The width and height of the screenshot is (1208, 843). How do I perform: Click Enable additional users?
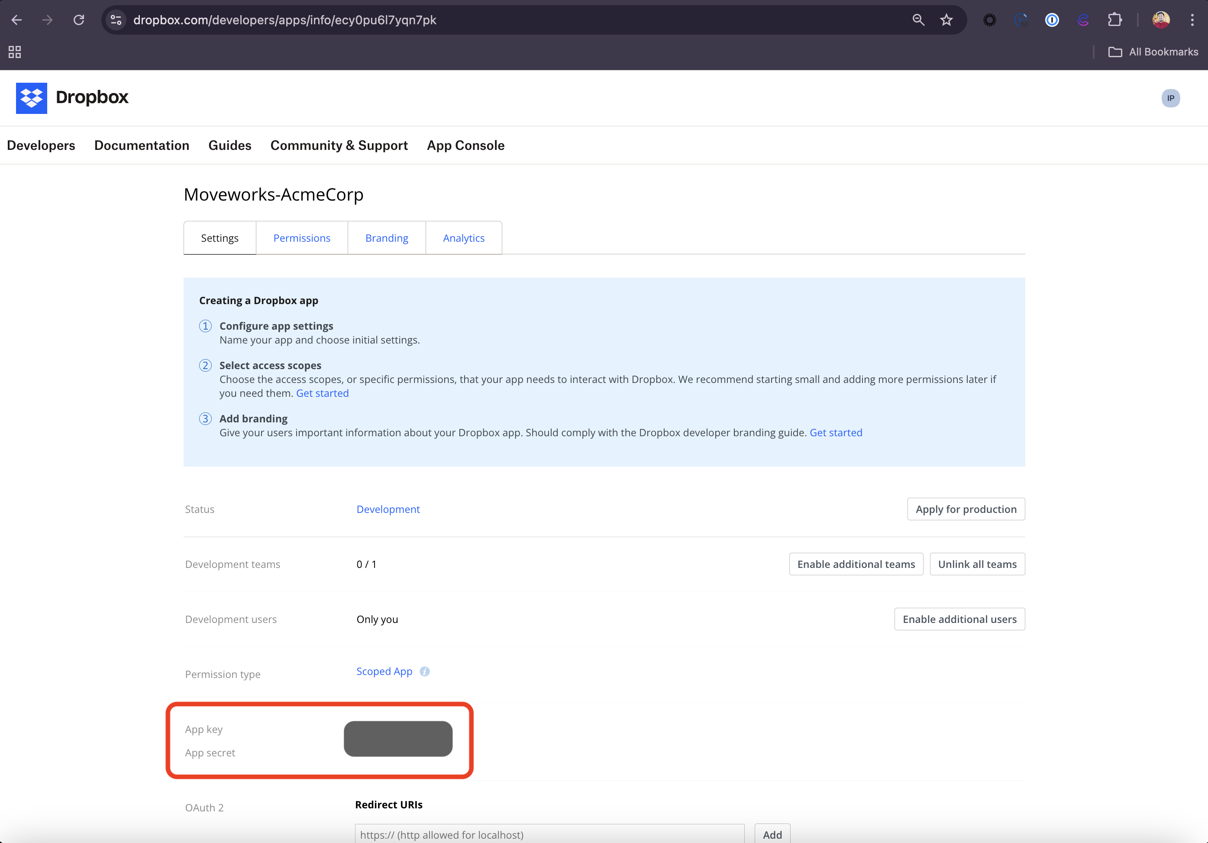coord(959,619)
